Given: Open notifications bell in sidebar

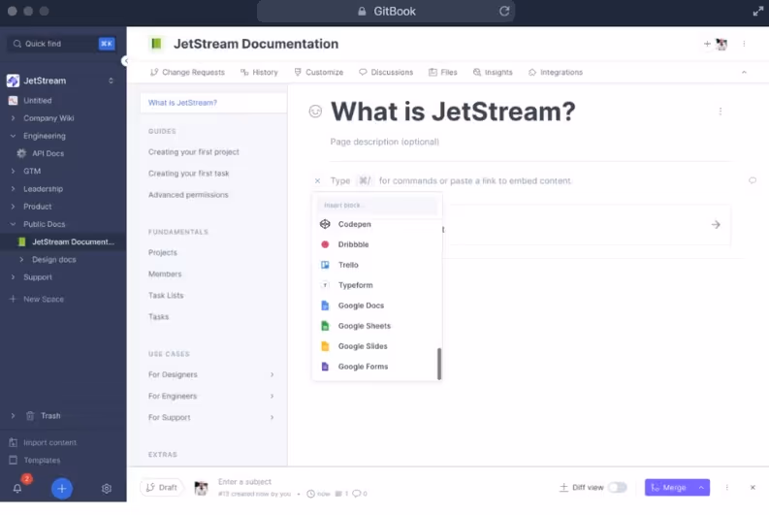Looking at the screenshot, I should [17, 489].
